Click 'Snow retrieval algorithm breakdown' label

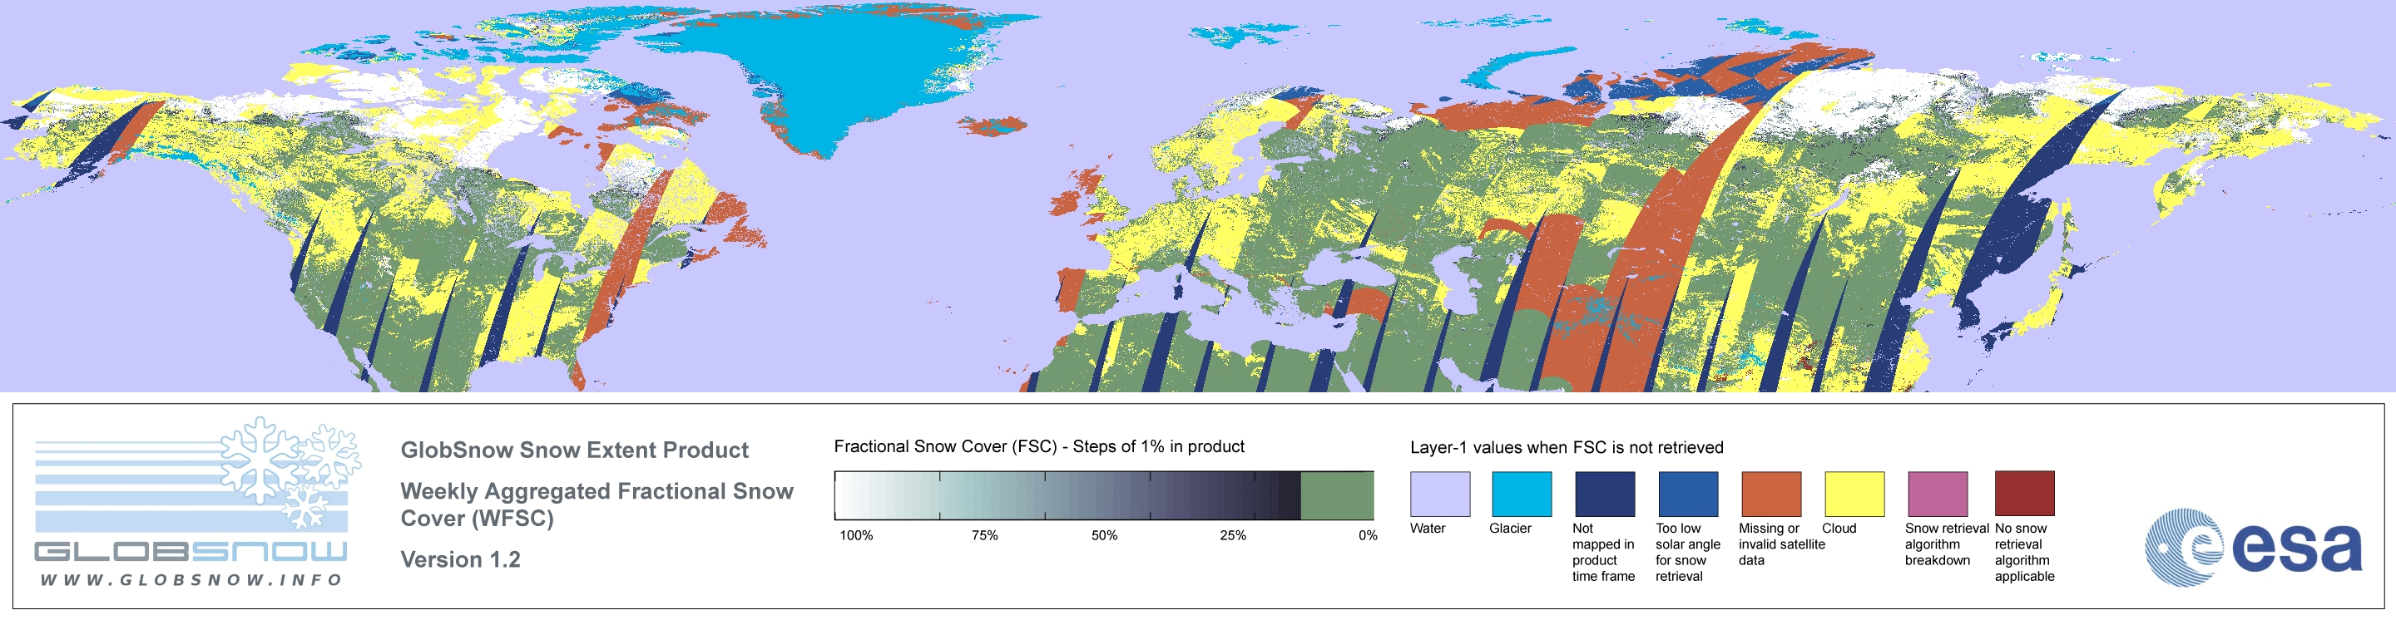[x=1946, y=544]
